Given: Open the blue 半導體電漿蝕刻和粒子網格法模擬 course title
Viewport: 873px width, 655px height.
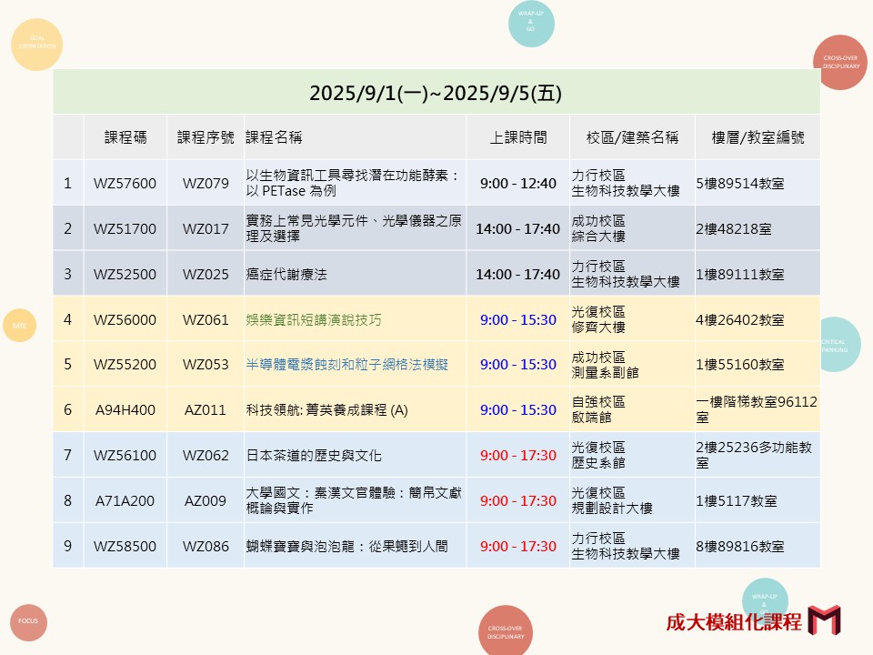Looking at the screenshot, I should [x=346, y=365].
